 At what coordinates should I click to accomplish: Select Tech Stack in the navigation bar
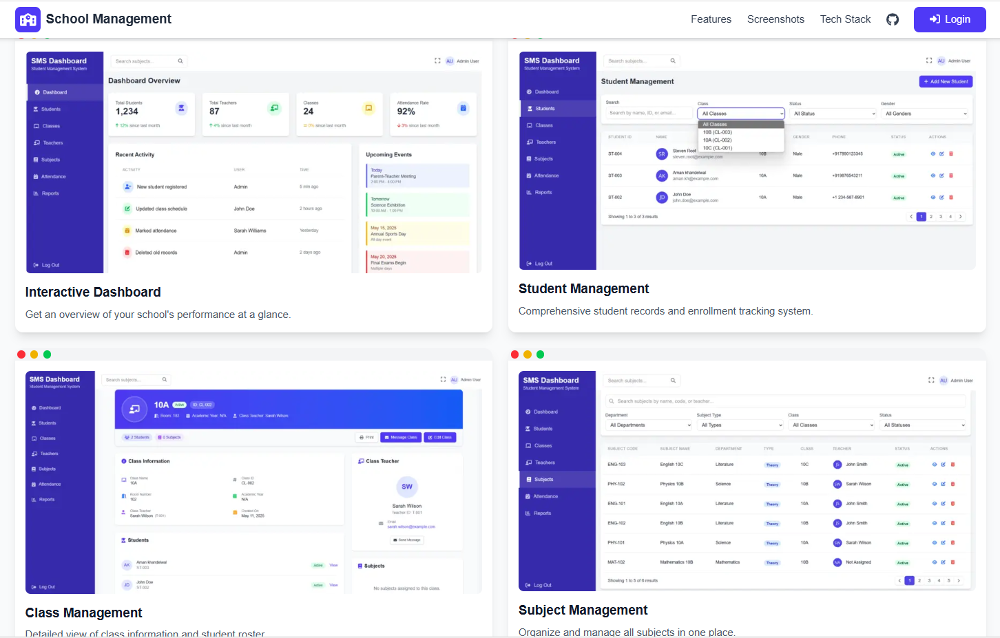(x=845, y=19)
